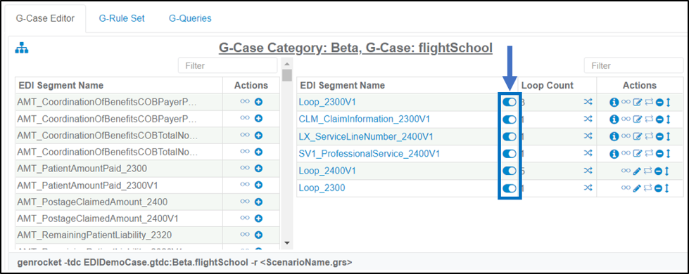Click info icon for Loop_2300V1 row

(614, 103)
